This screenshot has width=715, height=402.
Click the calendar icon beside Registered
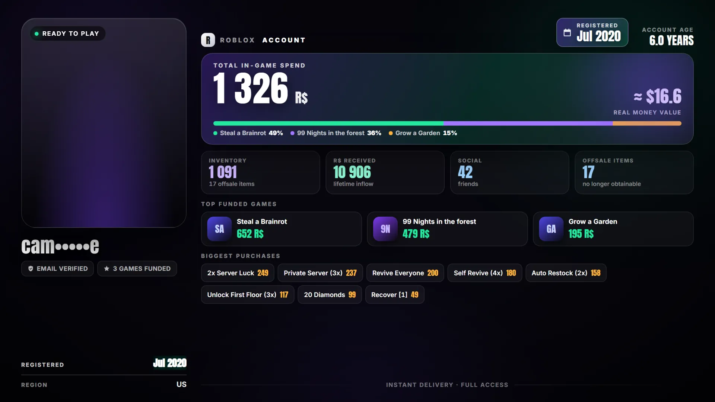tap(567, 32)
